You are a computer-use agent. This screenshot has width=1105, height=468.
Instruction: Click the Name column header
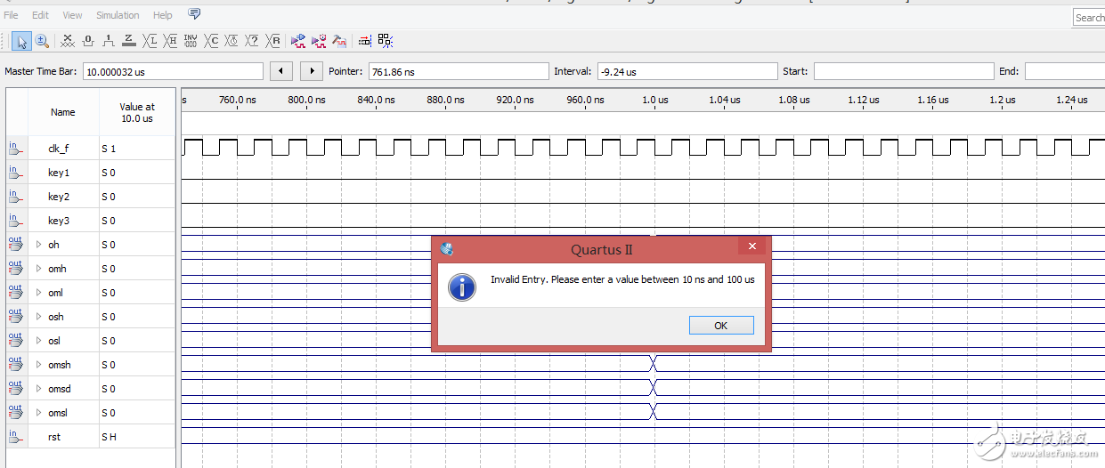[x=62, y=112]
